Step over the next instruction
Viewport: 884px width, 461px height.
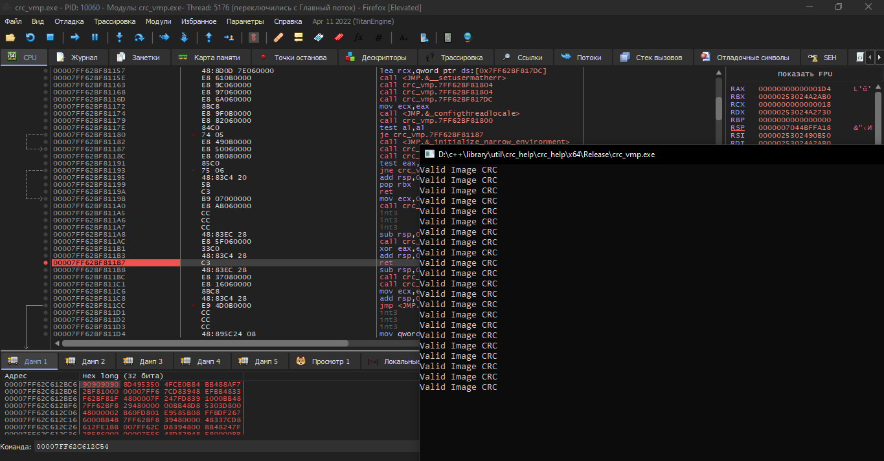coord(139,38)
